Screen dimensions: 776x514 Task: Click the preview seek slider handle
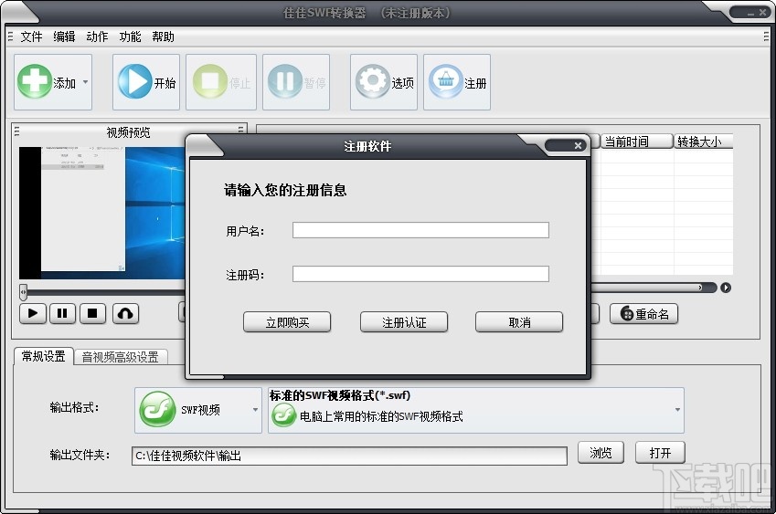click(x=23, y=291)
